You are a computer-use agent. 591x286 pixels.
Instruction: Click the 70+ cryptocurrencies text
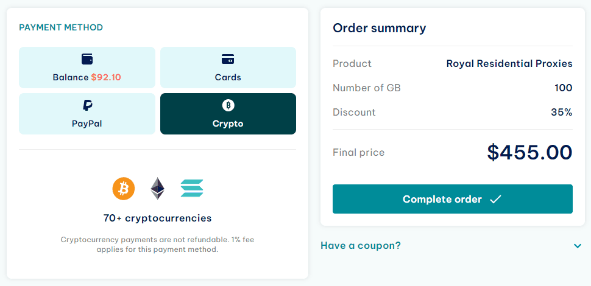click(158, 218)
